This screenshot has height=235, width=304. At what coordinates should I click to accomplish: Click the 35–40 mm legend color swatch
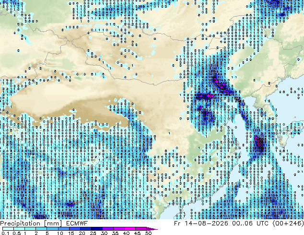pyautogui.click(x=119, y=229)
